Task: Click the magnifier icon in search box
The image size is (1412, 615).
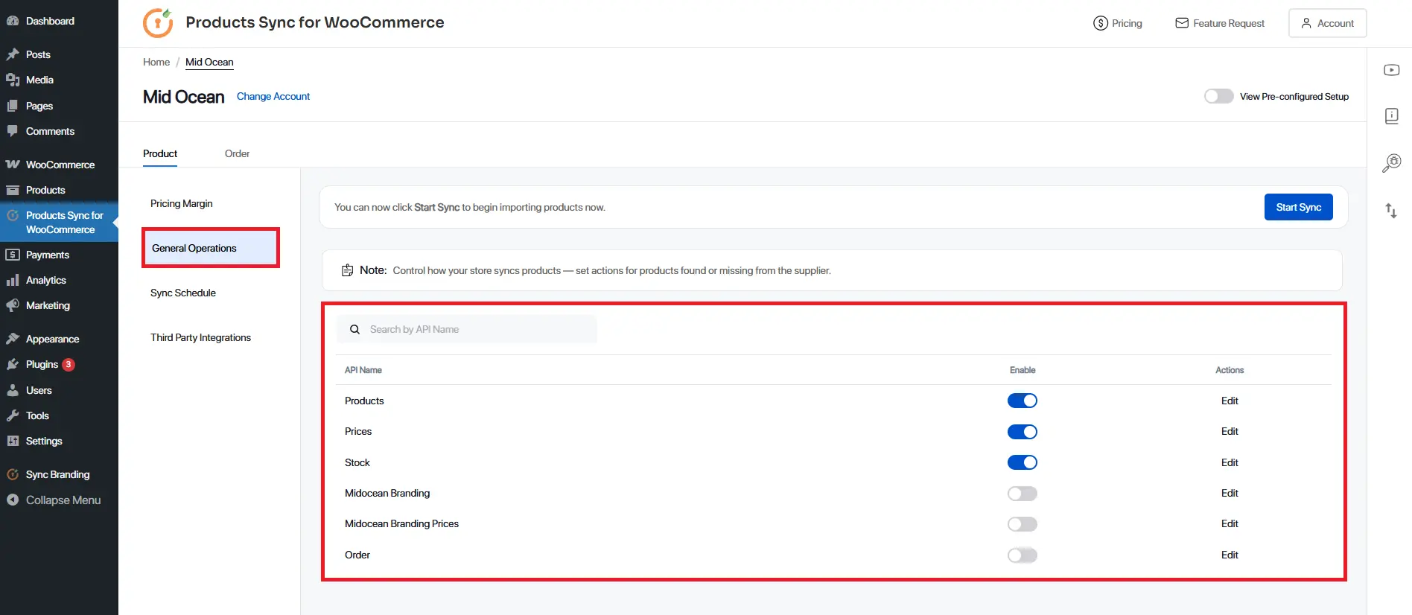Action: tap(355, 329)
